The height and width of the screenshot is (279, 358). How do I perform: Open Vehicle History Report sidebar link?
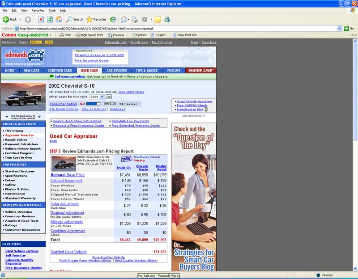pos(23,149)
